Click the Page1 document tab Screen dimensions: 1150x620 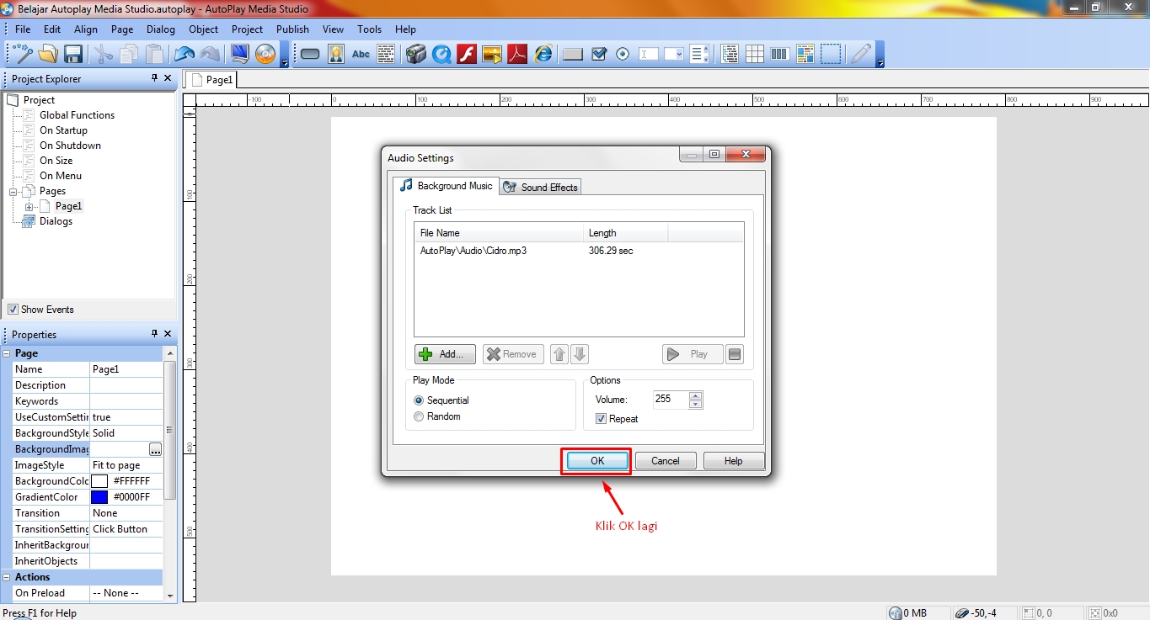tap(212, 80)
